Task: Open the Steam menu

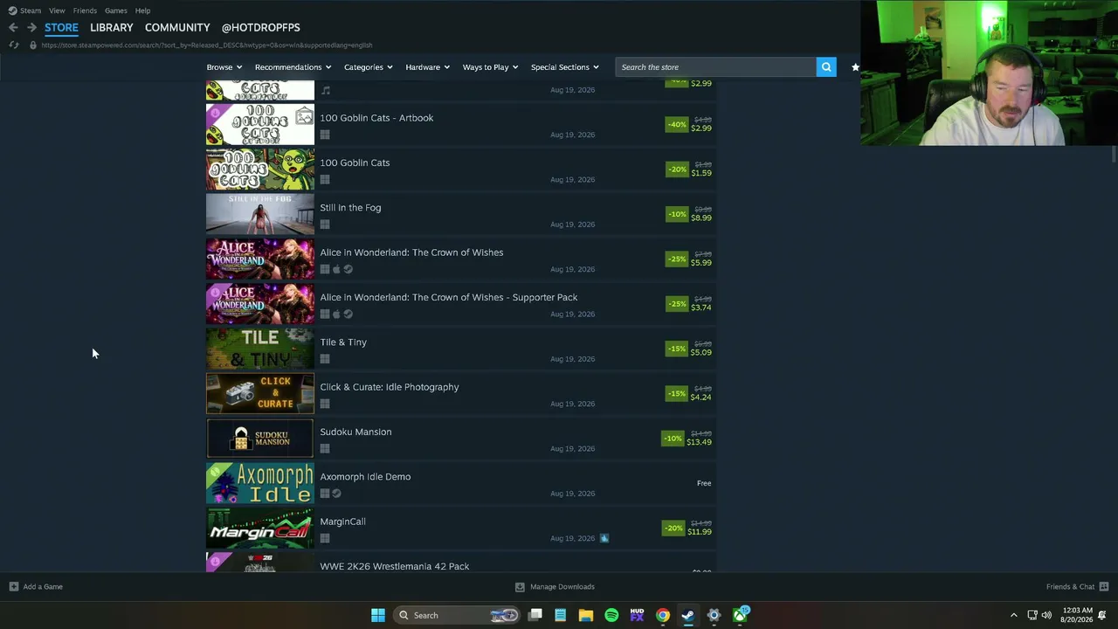Action: point(31,10)
